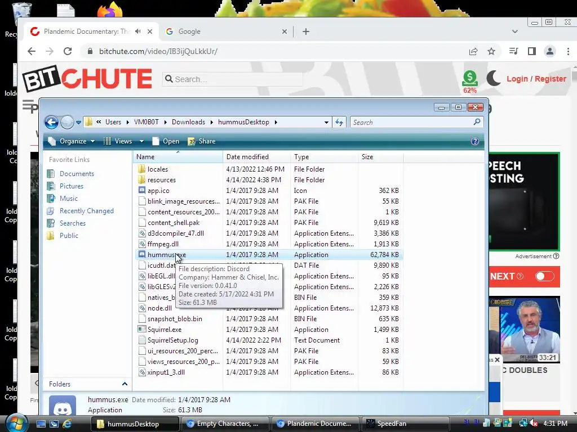Select the VM0B0T breadcrumb segment
The width and height of the screenshot is (577, 432).
tap(146, 122)
